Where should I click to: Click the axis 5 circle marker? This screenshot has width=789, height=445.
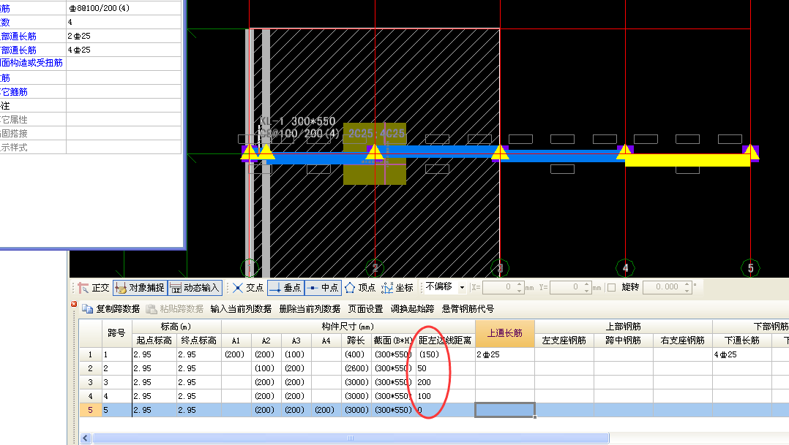(x=750, y=268)
